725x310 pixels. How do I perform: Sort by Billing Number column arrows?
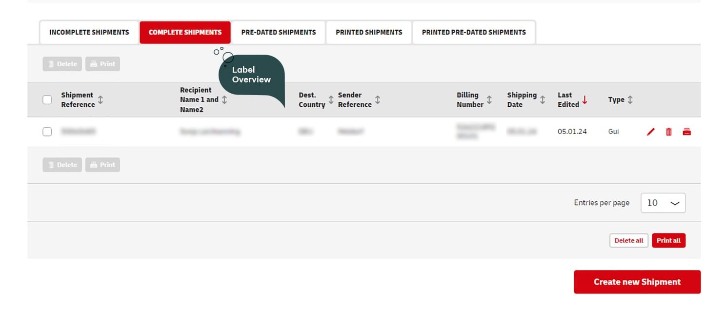coord(489,100)
